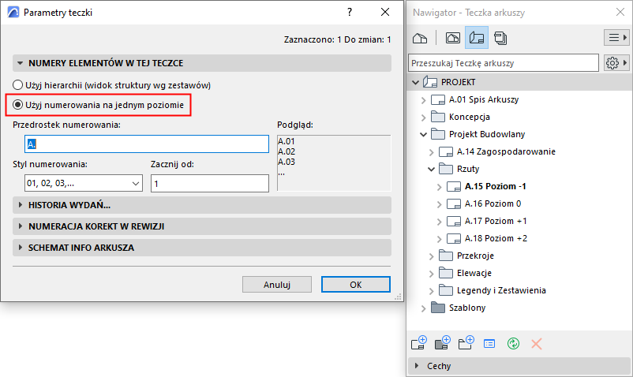Expand 'Cechy' panel in Navigator
Viewport: 633px width, 377px height.
coord(417,366)
